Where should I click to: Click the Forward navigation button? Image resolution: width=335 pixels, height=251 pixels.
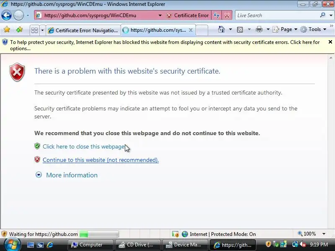pyautogui.click(x=18, y=15)
